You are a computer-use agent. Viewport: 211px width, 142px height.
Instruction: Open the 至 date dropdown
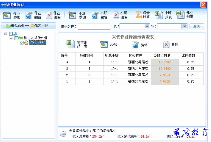click(x=185, y=26)
